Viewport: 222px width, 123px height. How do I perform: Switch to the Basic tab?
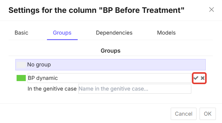pos(21,33)
